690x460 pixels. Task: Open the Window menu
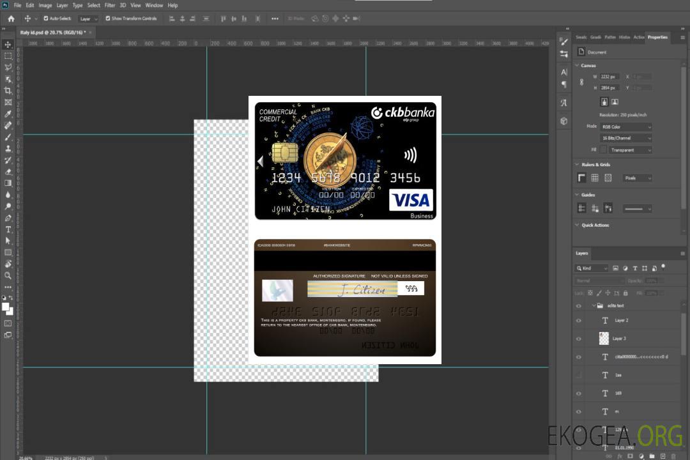coord(154,5)
